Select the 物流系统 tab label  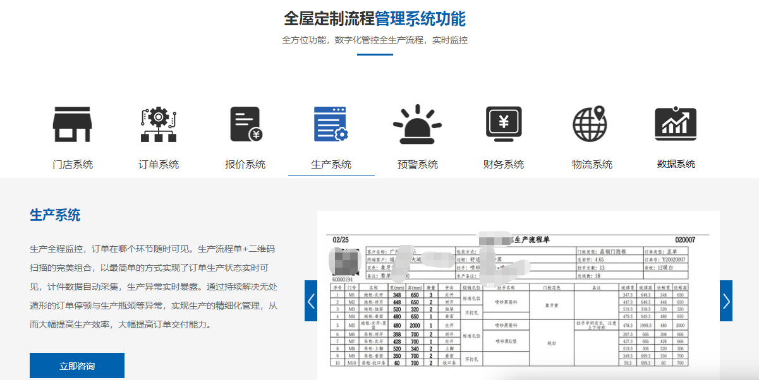click(x=592, y=165)
